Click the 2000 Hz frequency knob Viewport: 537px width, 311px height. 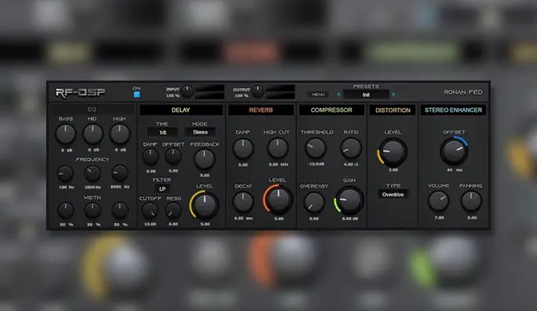[x=92, y=174]
